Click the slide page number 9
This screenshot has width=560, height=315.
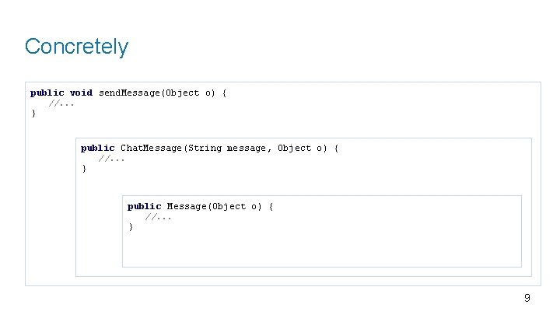click(527, 298)
